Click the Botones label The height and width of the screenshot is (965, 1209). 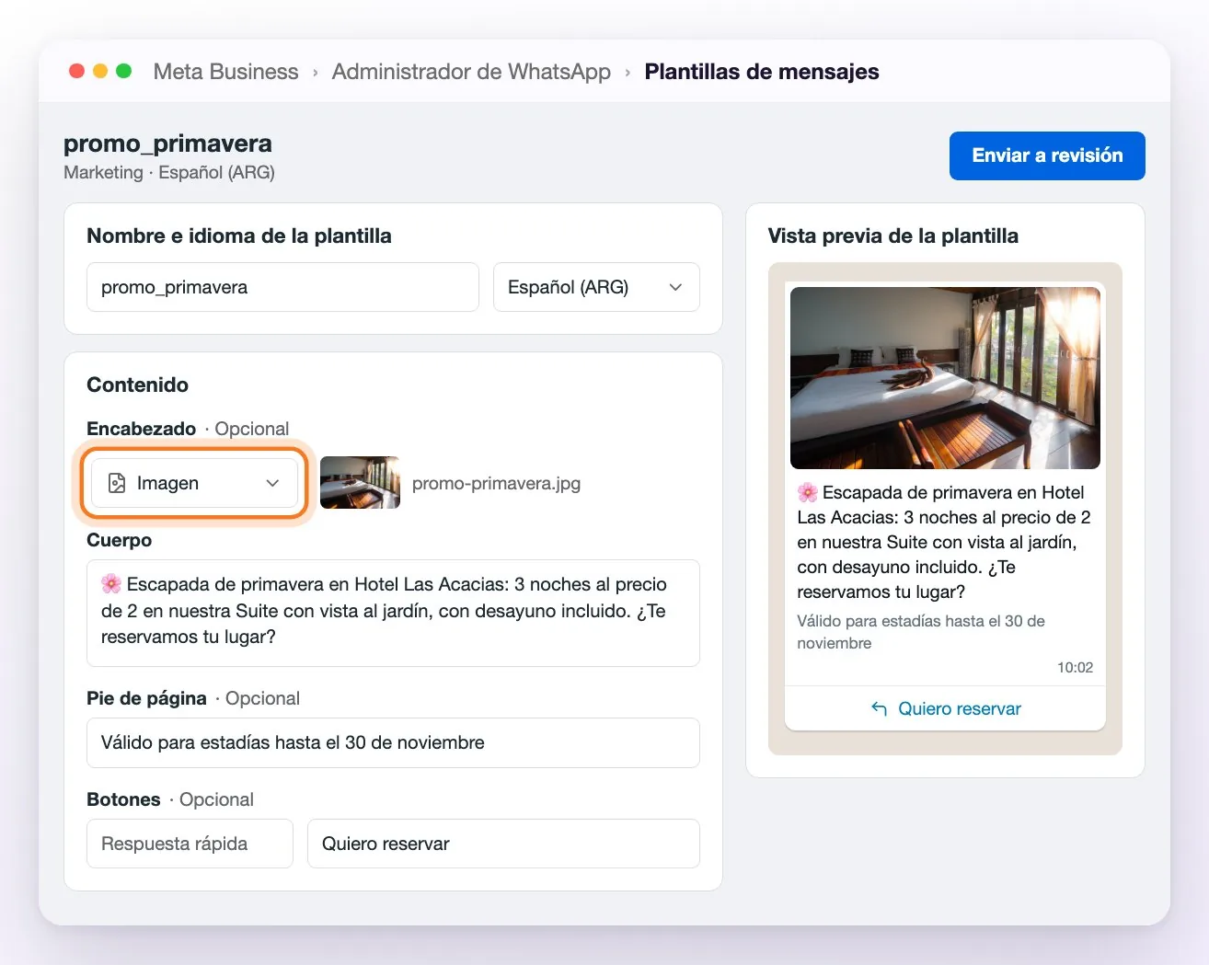pos(123,799)
